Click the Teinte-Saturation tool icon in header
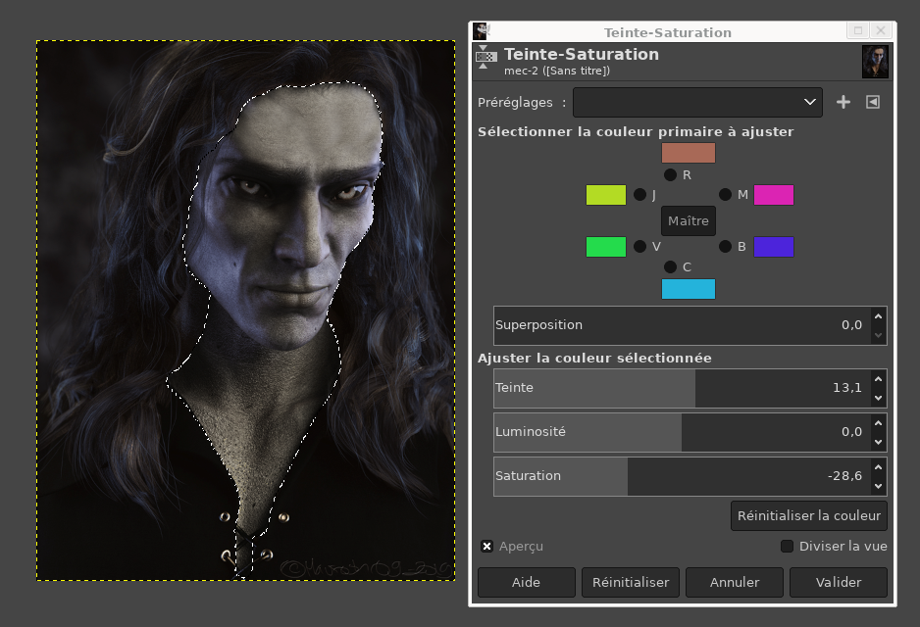The height and width of the screenshot is (627, 920). [x=486, y=57]
